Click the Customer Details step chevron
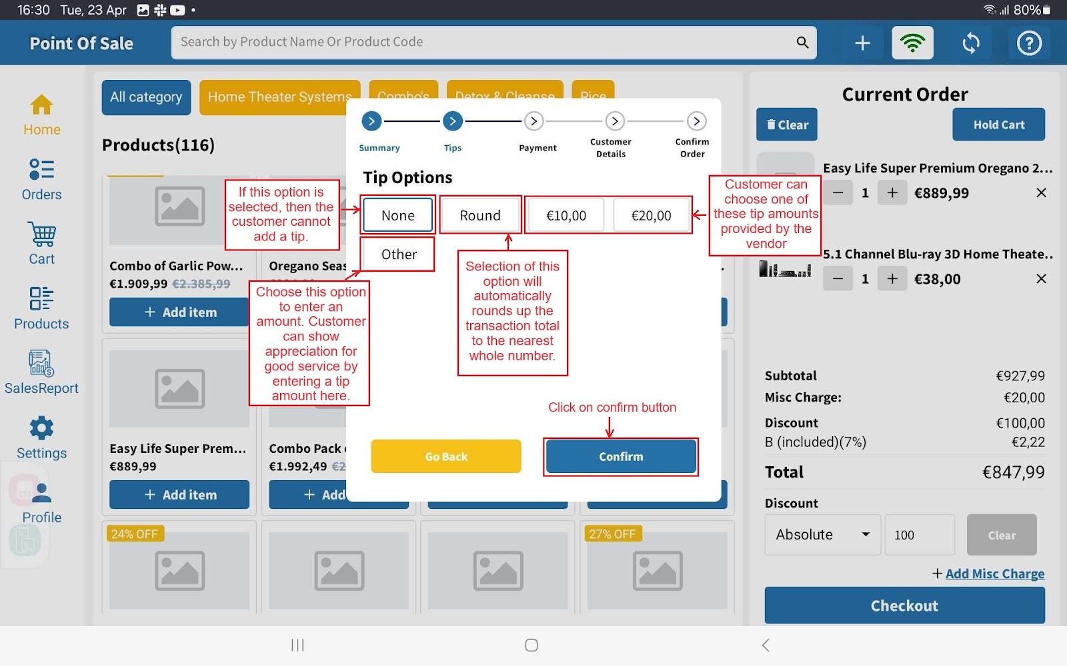1067x666 pixels. pyautogui.click(x=615, y=121)
